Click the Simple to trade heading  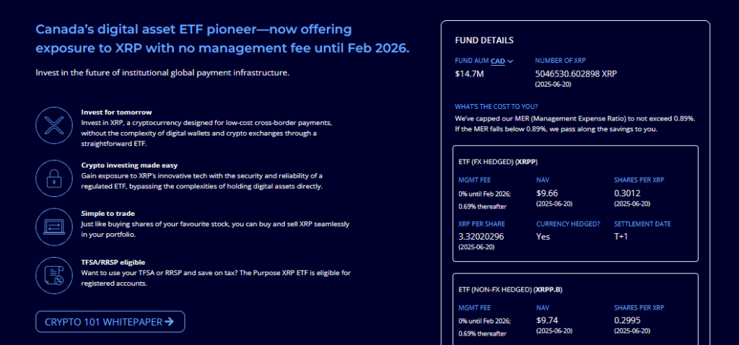pyautogui.click(x=108, y=214)
